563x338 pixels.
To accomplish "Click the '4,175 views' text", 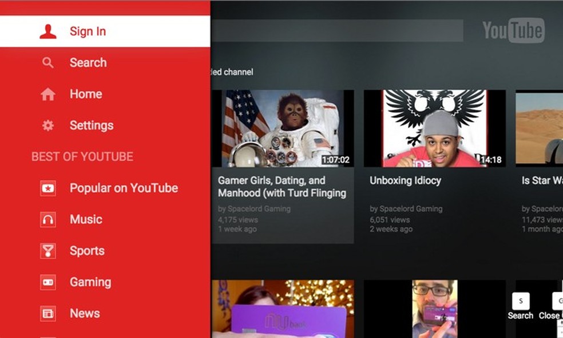I will coord(237,219).
